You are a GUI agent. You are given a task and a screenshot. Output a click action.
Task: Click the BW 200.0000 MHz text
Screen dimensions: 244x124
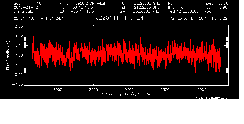click(140, 11)
